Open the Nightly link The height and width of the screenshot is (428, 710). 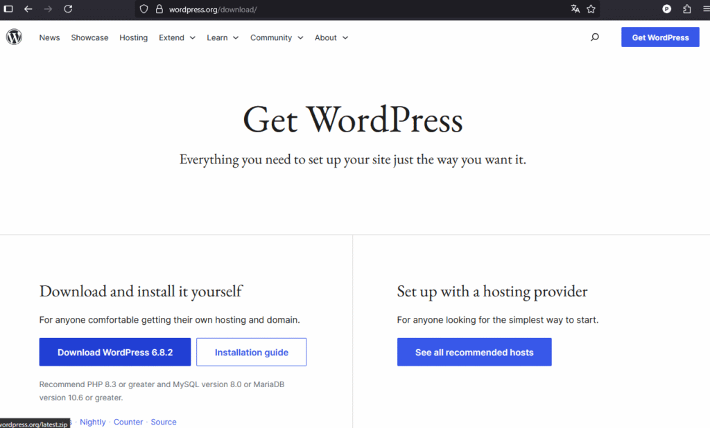[x=93, y=422]
